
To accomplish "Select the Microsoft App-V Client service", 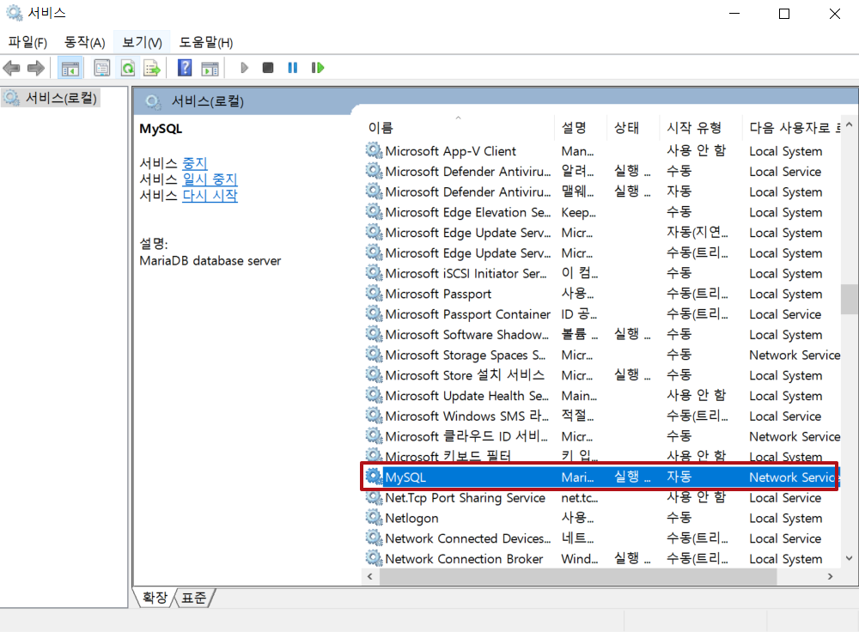I will [x=600, y=151].
